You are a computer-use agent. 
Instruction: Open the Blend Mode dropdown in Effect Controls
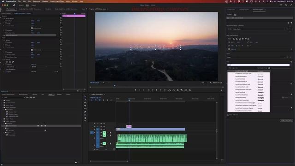[x=39, y=67]
